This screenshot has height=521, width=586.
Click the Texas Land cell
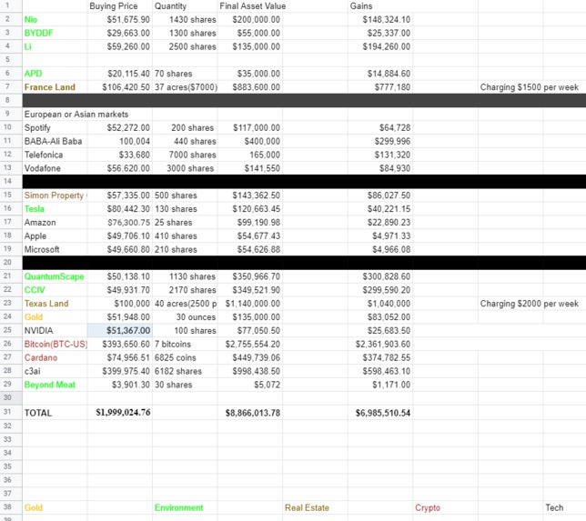[55, 304]
